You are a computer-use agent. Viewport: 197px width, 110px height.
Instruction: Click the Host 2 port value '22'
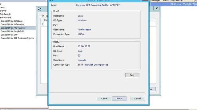[79, 56]
